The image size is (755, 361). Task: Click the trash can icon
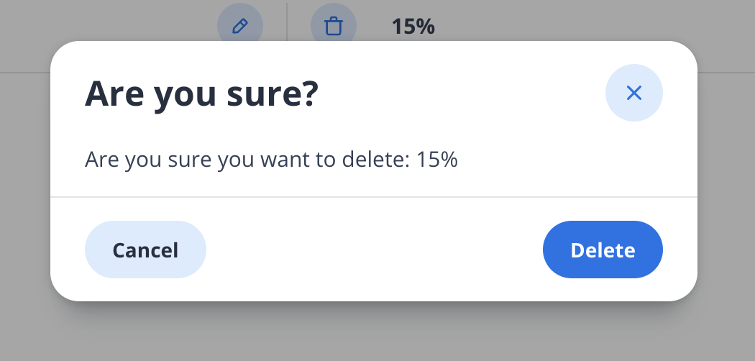(333, 27)
